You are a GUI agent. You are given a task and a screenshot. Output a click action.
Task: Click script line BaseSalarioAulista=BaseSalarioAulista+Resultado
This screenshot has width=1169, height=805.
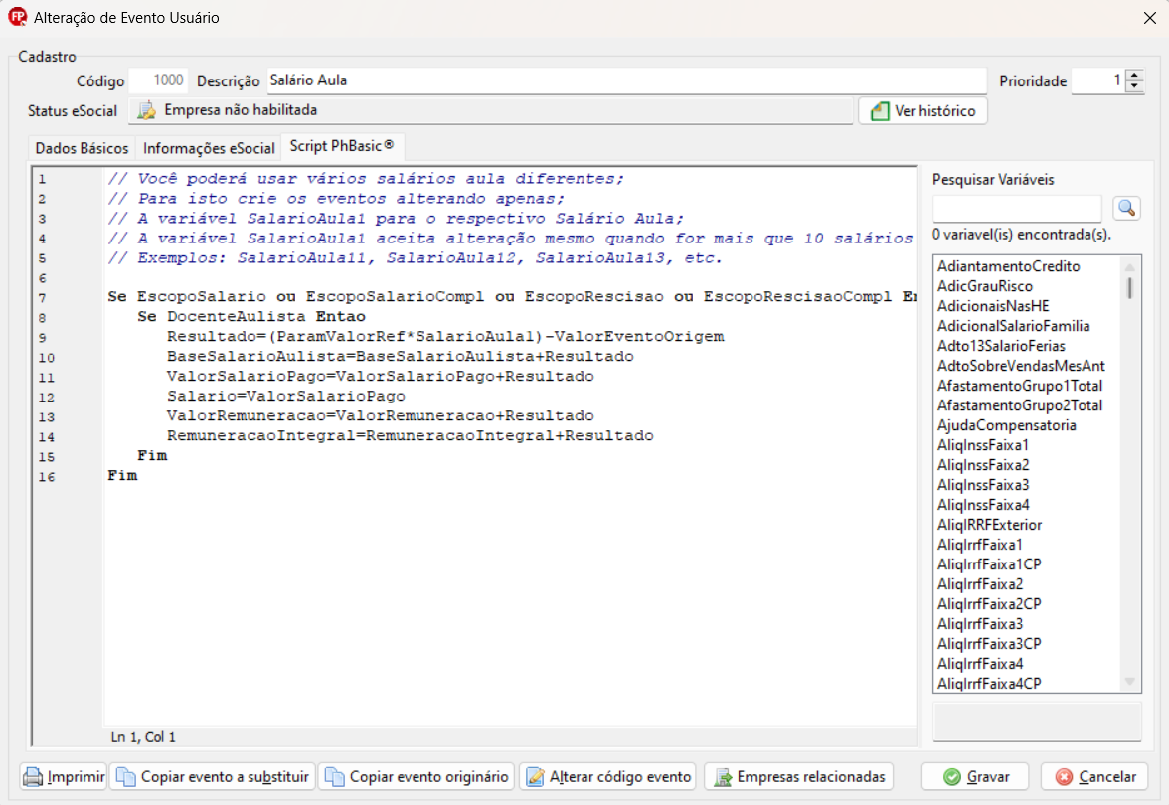[x=401, y=356]
